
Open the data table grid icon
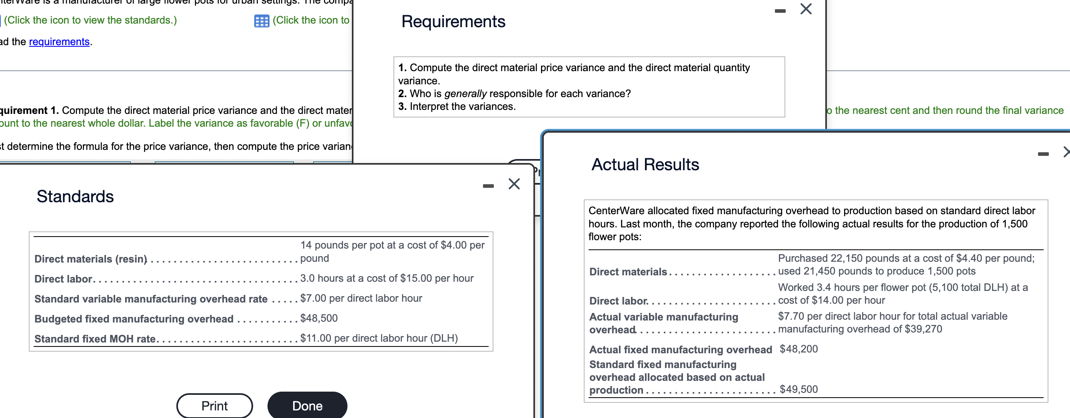click(x=261, y=21)
